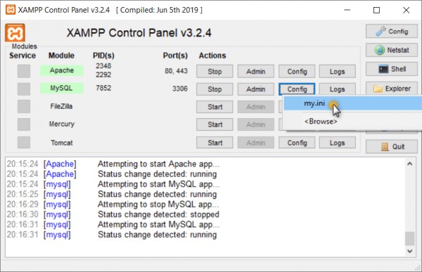Open Explorer via the folder icon
The image size is (422, 272).
tap(378, 89)
